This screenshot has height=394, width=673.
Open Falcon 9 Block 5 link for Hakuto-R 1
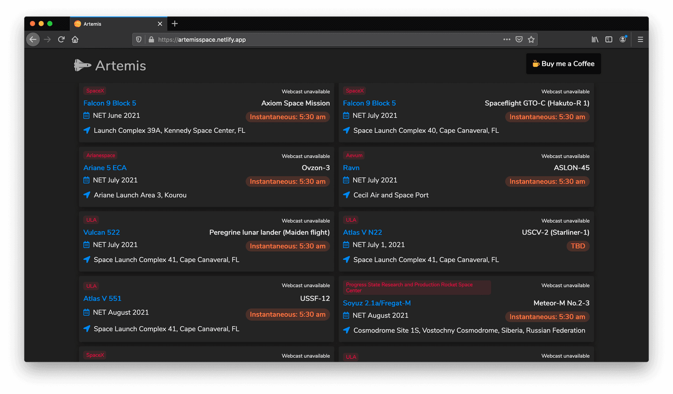(369, 103)
